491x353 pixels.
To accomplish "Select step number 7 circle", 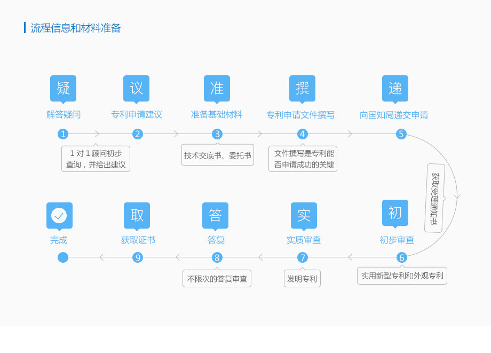I will [x=303, y=257].
